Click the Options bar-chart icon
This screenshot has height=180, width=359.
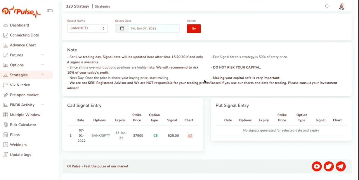[x=6, y=65]
